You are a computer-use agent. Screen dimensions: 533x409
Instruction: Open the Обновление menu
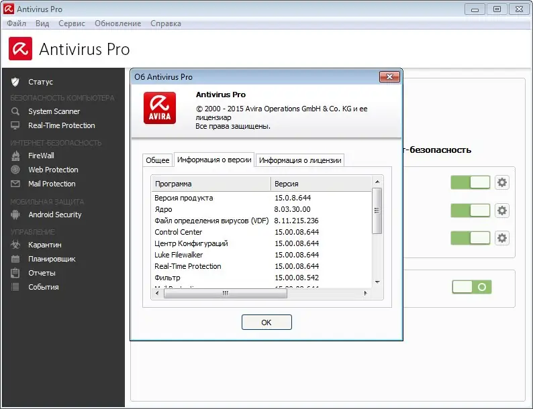point(118,23)
